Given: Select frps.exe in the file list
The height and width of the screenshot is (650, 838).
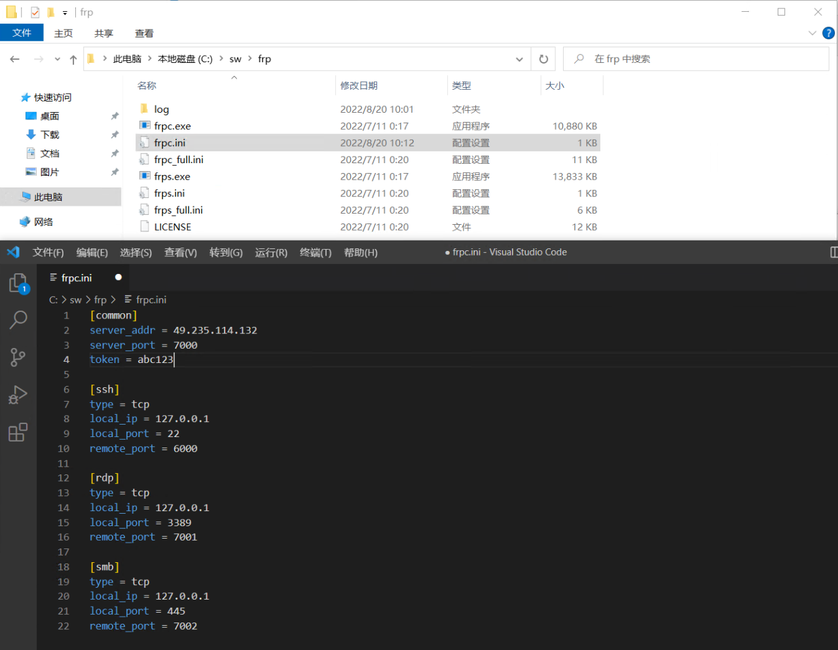Looking at the screenshot, I should (x=172, y=177).
